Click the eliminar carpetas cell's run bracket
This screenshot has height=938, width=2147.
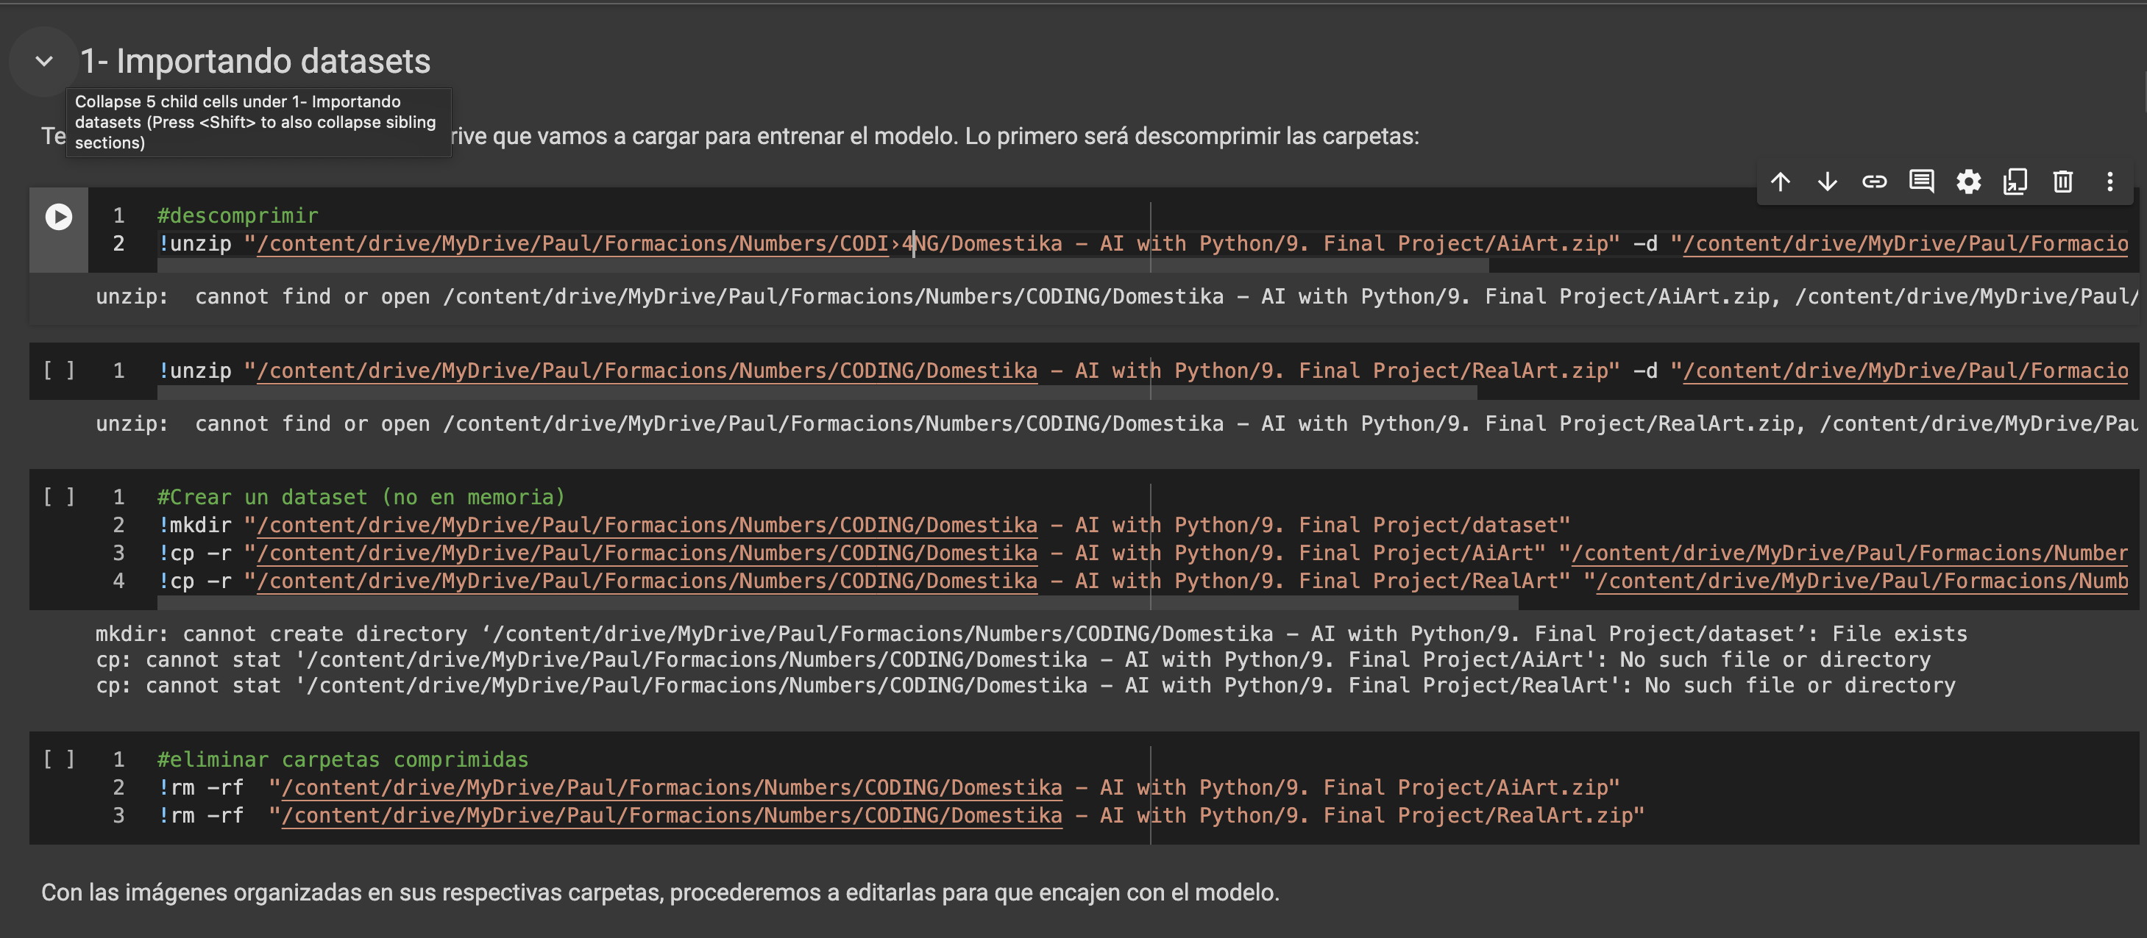pyautogui.click(x=58, y=759)
